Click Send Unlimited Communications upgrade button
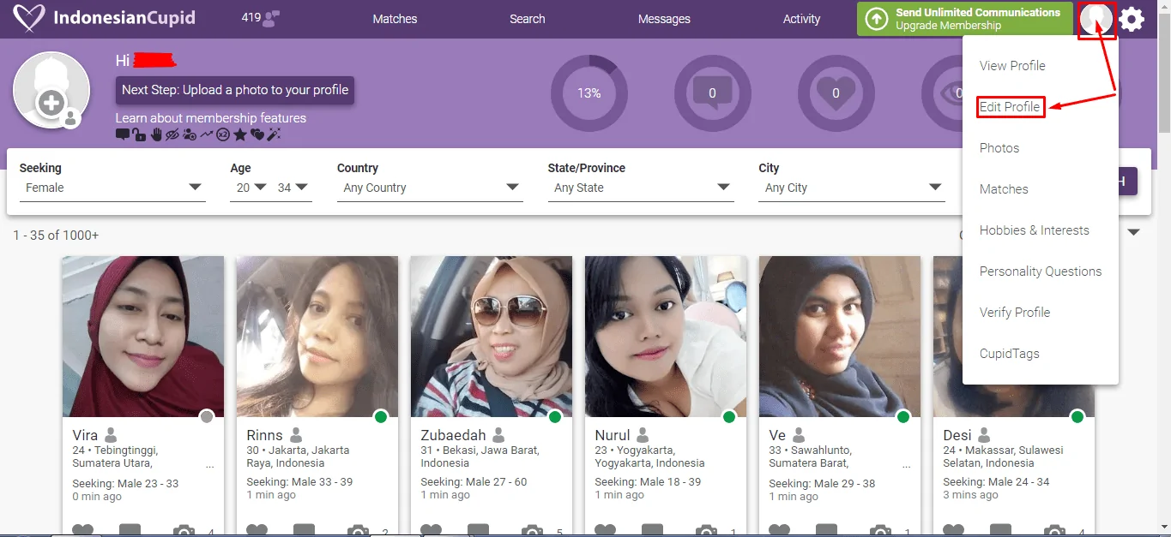Image resolution: width=1171 pixels, height=537 pixels. pos(965,19)
